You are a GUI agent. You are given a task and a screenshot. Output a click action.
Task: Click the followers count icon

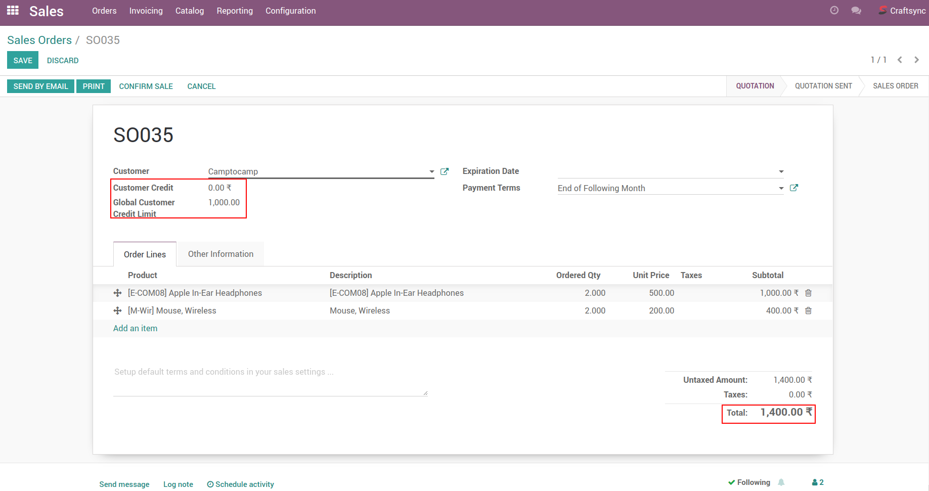(818, 482)
